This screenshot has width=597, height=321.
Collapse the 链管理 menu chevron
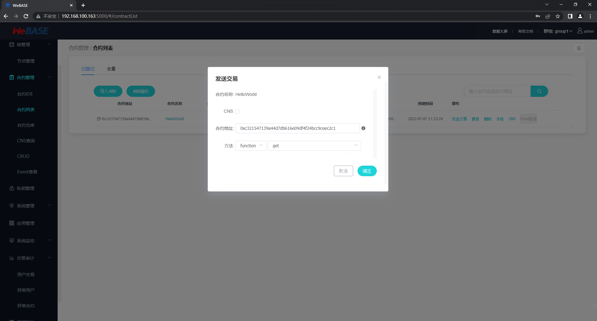click(x=50, y=44)
